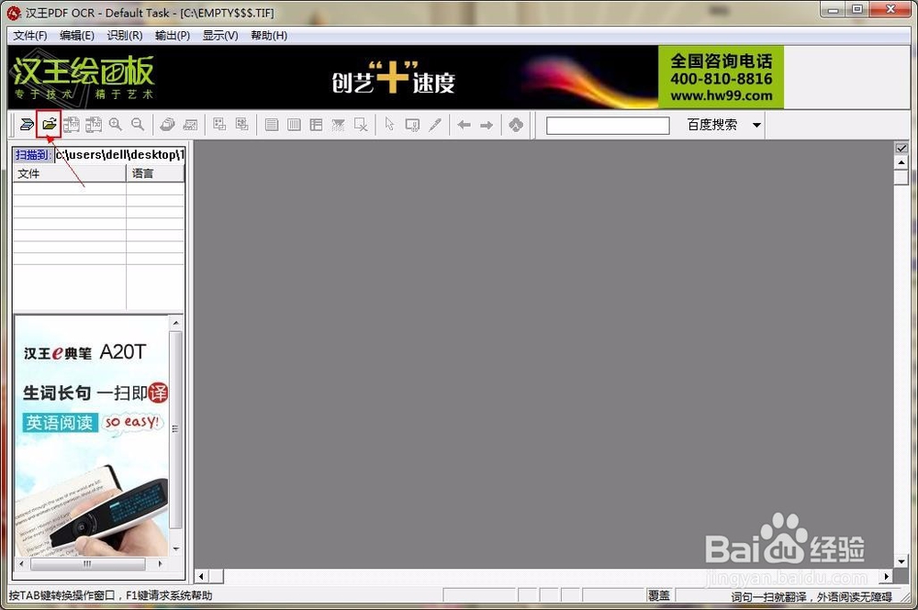
Task: Click the toolbar icon left of the crossed-arrow layout icon
Action: [219, 125]
